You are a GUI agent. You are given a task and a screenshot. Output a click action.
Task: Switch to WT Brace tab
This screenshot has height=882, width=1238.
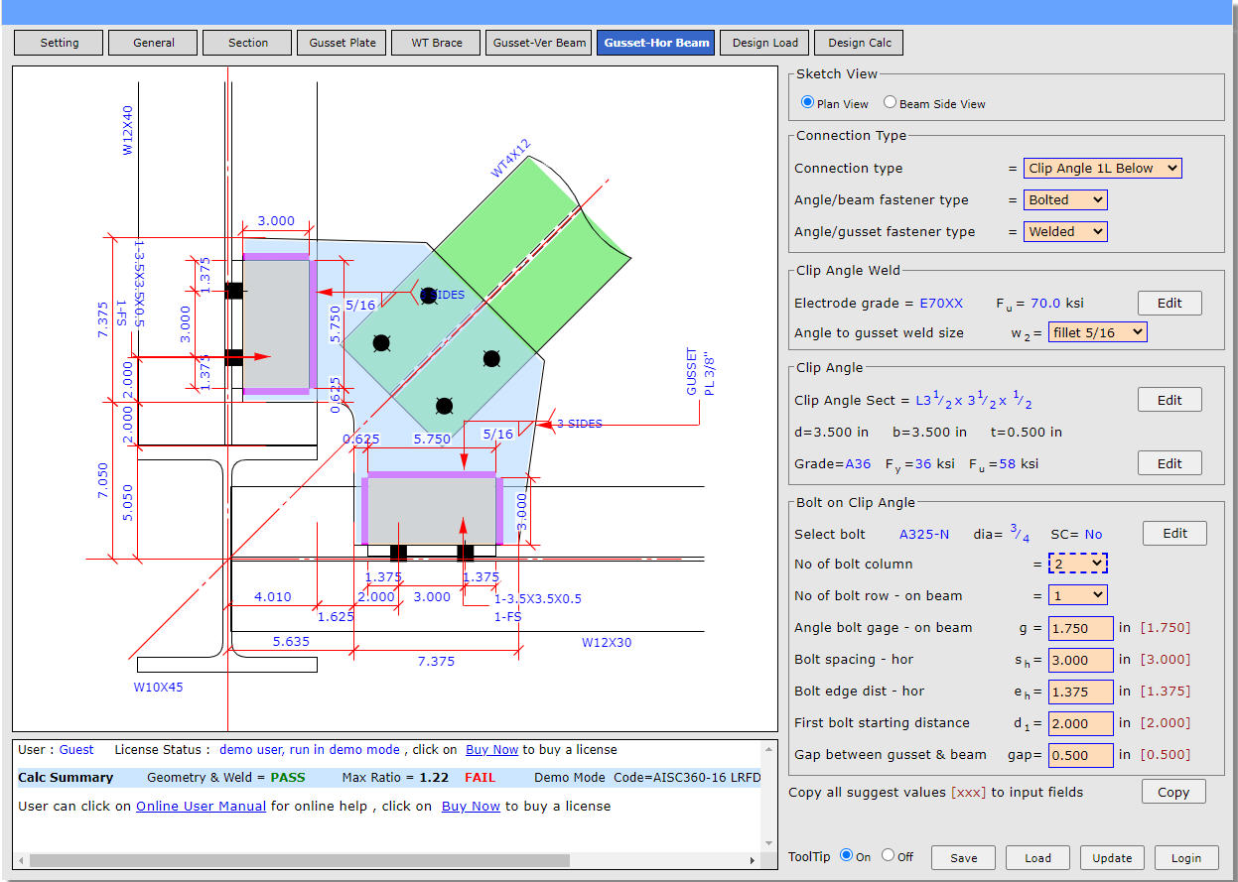coord(436,43)
